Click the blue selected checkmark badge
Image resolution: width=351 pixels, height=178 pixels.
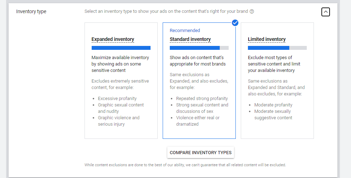235,23
